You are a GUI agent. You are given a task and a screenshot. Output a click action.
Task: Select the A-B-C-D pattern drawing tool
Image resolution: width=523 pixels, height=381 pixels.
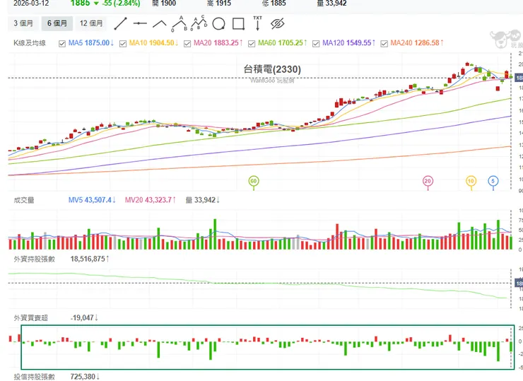tap(199, 23)
